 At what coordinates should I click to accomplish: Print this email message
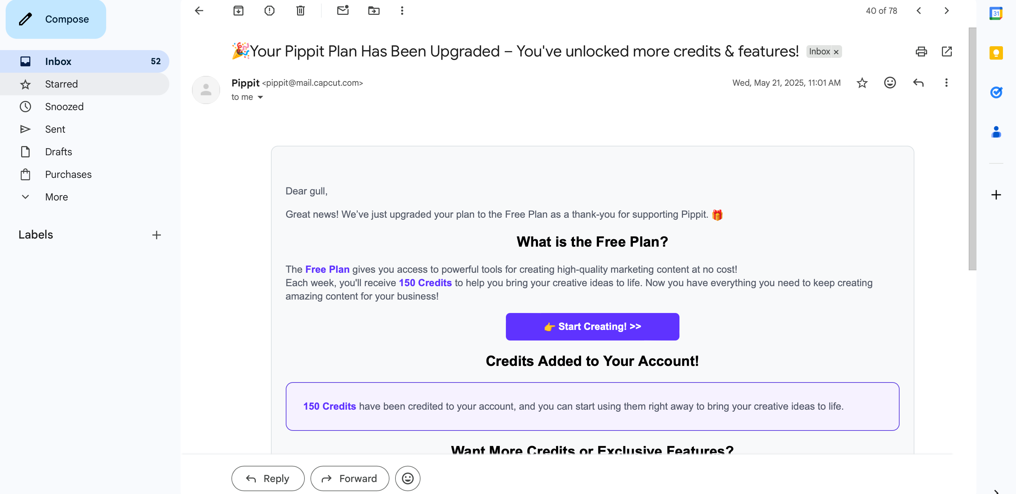pos(921,52)
